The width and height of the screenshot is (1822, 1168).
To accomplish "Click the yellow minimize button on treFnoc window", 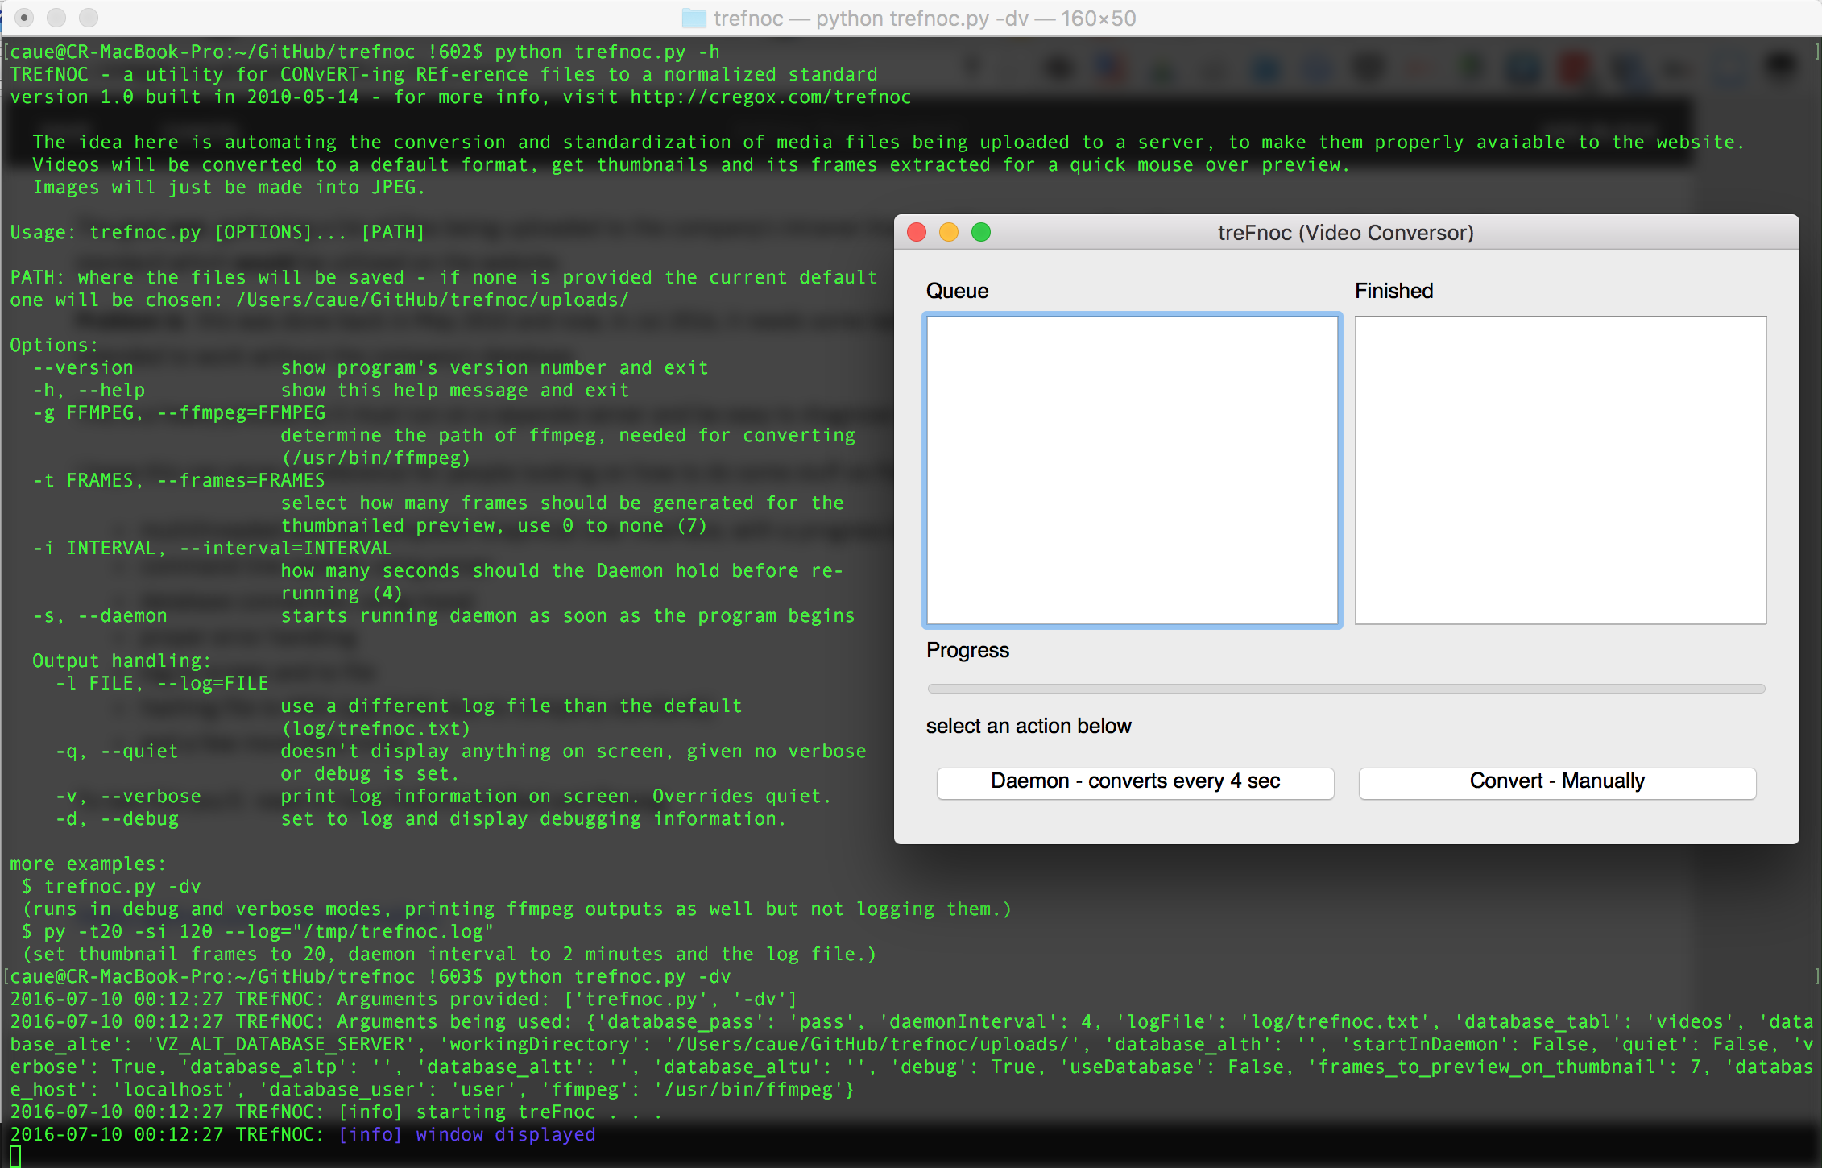I will point(949,233).
